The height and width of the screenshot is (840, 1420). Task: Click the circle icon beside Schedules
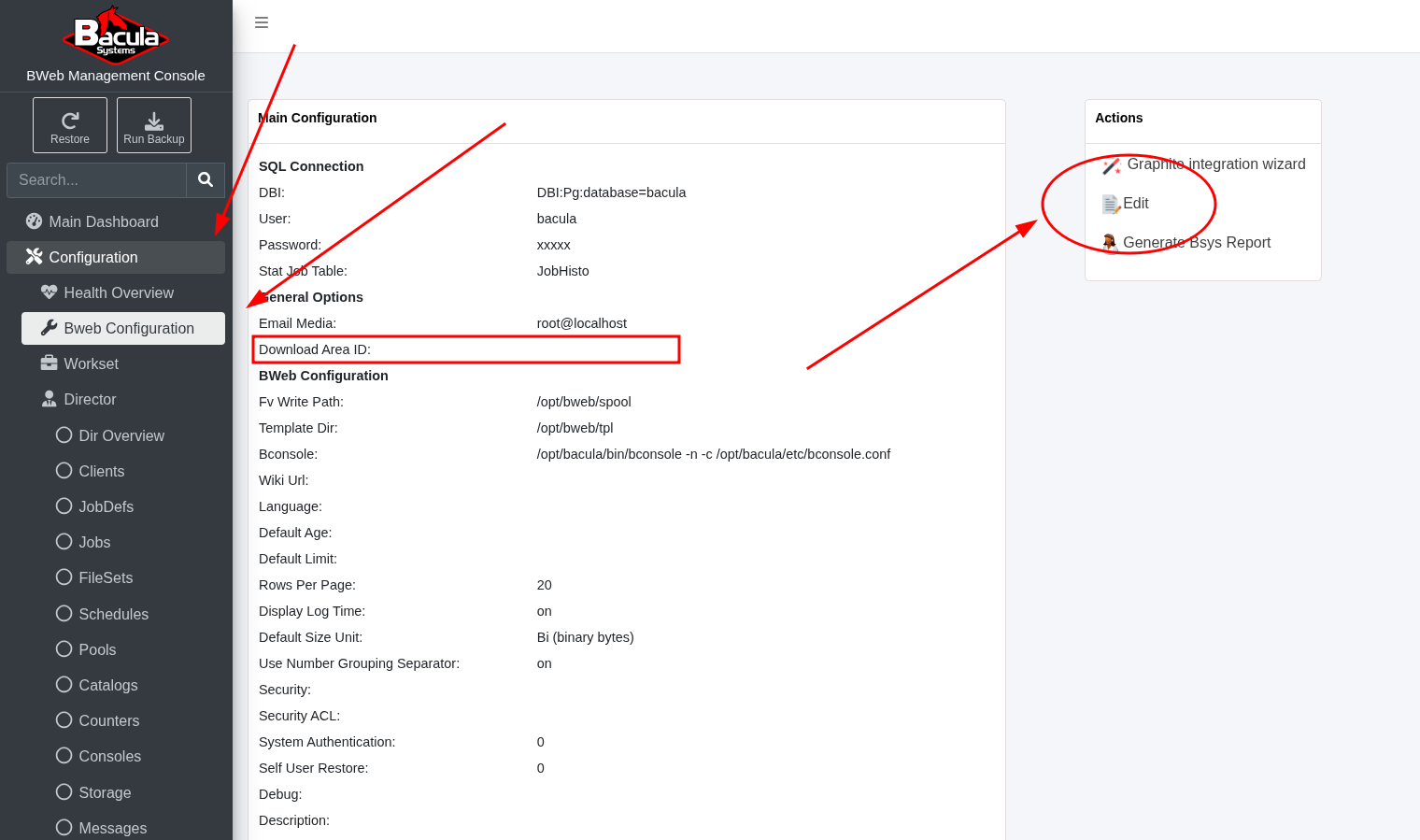[64, 613]
